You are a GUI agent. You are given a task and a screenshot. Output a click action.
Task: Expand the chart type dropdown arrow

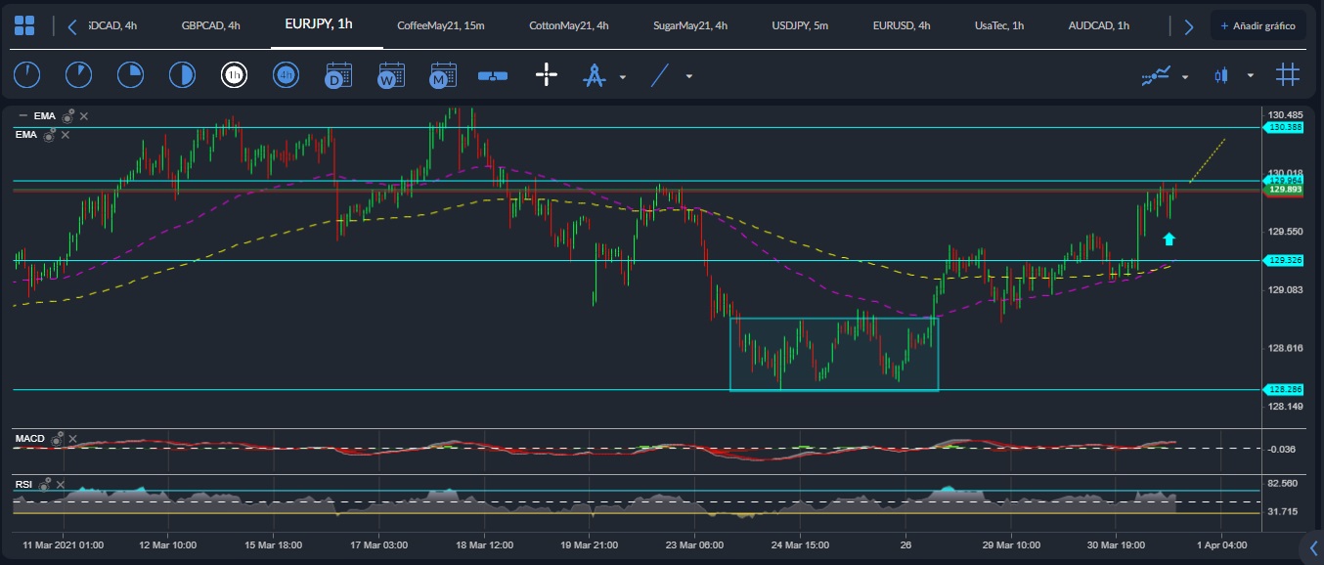pos(1250,76)
